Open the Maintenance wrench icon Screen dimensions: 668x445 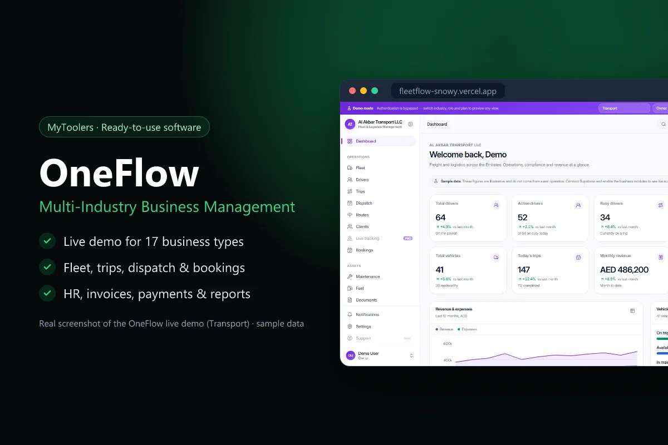click(350, 276)
